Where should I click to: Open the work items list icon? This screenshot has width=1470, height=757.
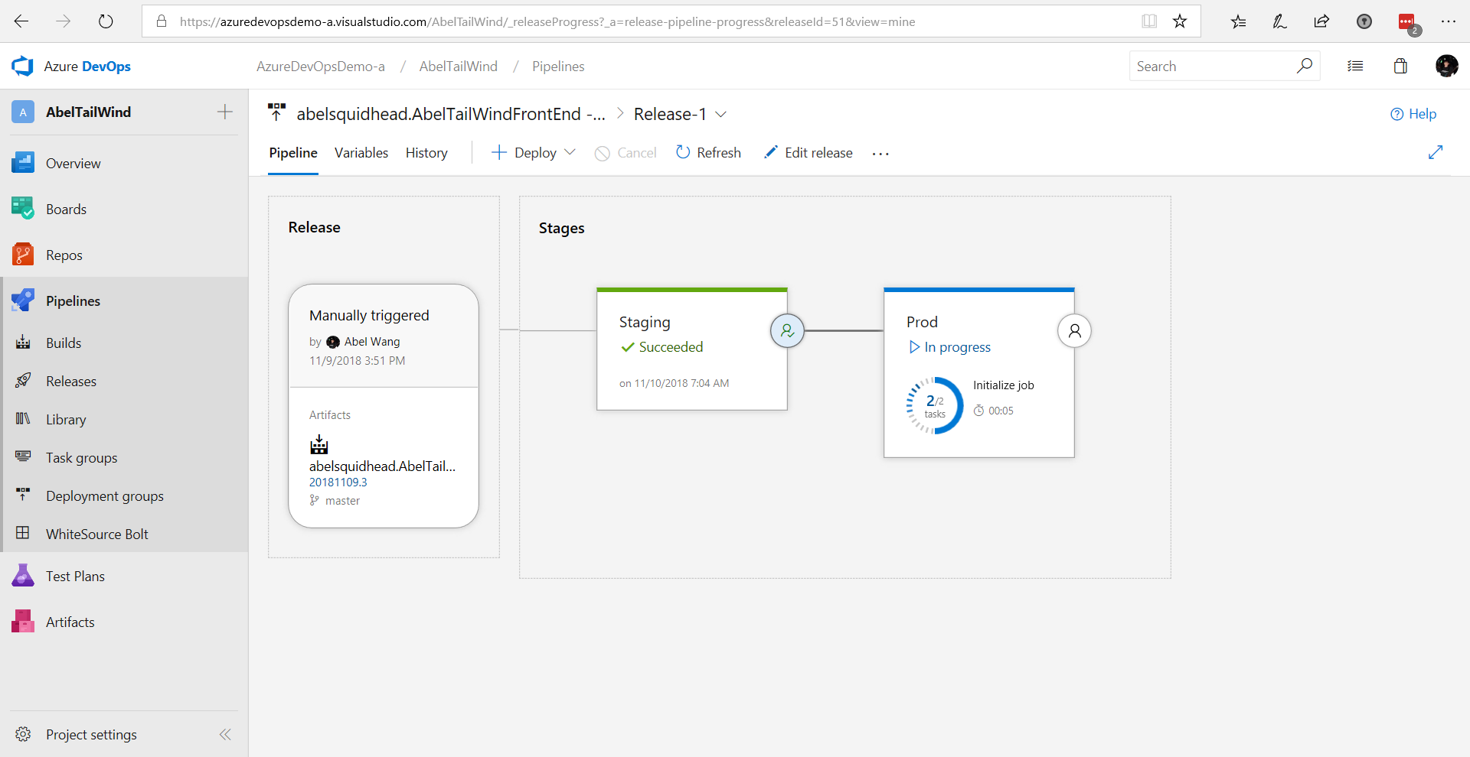pyautogui.click(x=1355, y=67)
